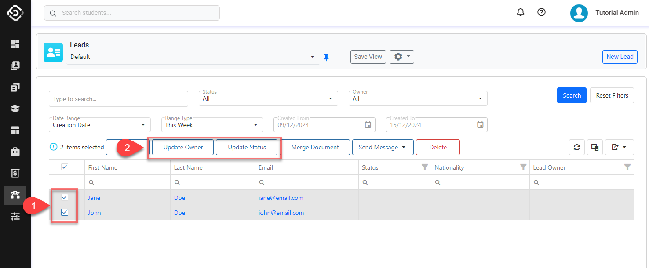Open the export dropdown menu
The height and width of the screenshot is (268, 649).
619,148
